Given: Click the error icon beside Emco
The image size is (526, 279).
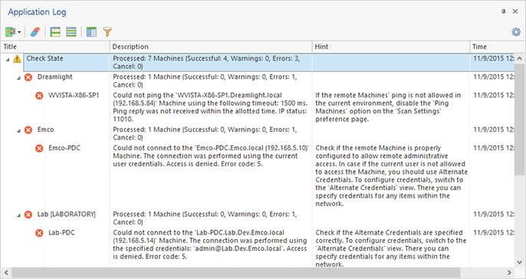Looking at the screenshot, I should tap(28, 130).
